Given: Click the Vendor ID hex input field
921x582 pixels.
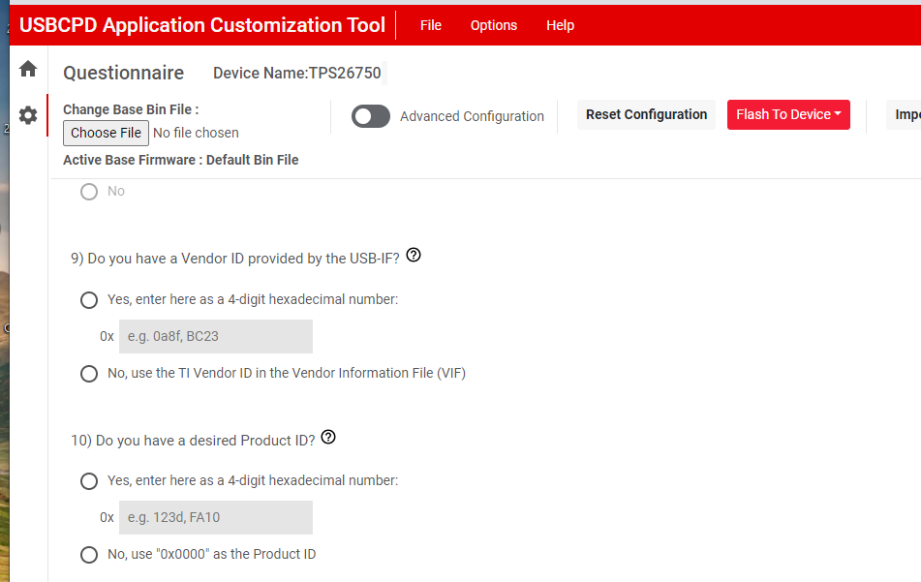Looking at the screenshot, I should 215,336.
